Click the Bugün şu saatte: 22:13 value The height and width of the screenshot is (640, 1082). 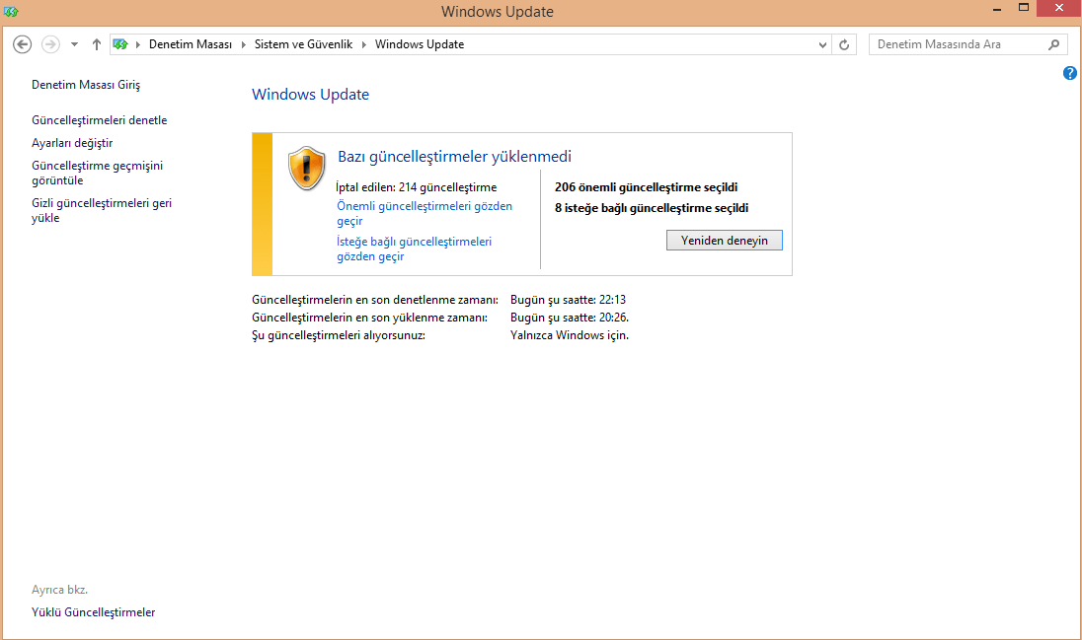pos(568,300)
